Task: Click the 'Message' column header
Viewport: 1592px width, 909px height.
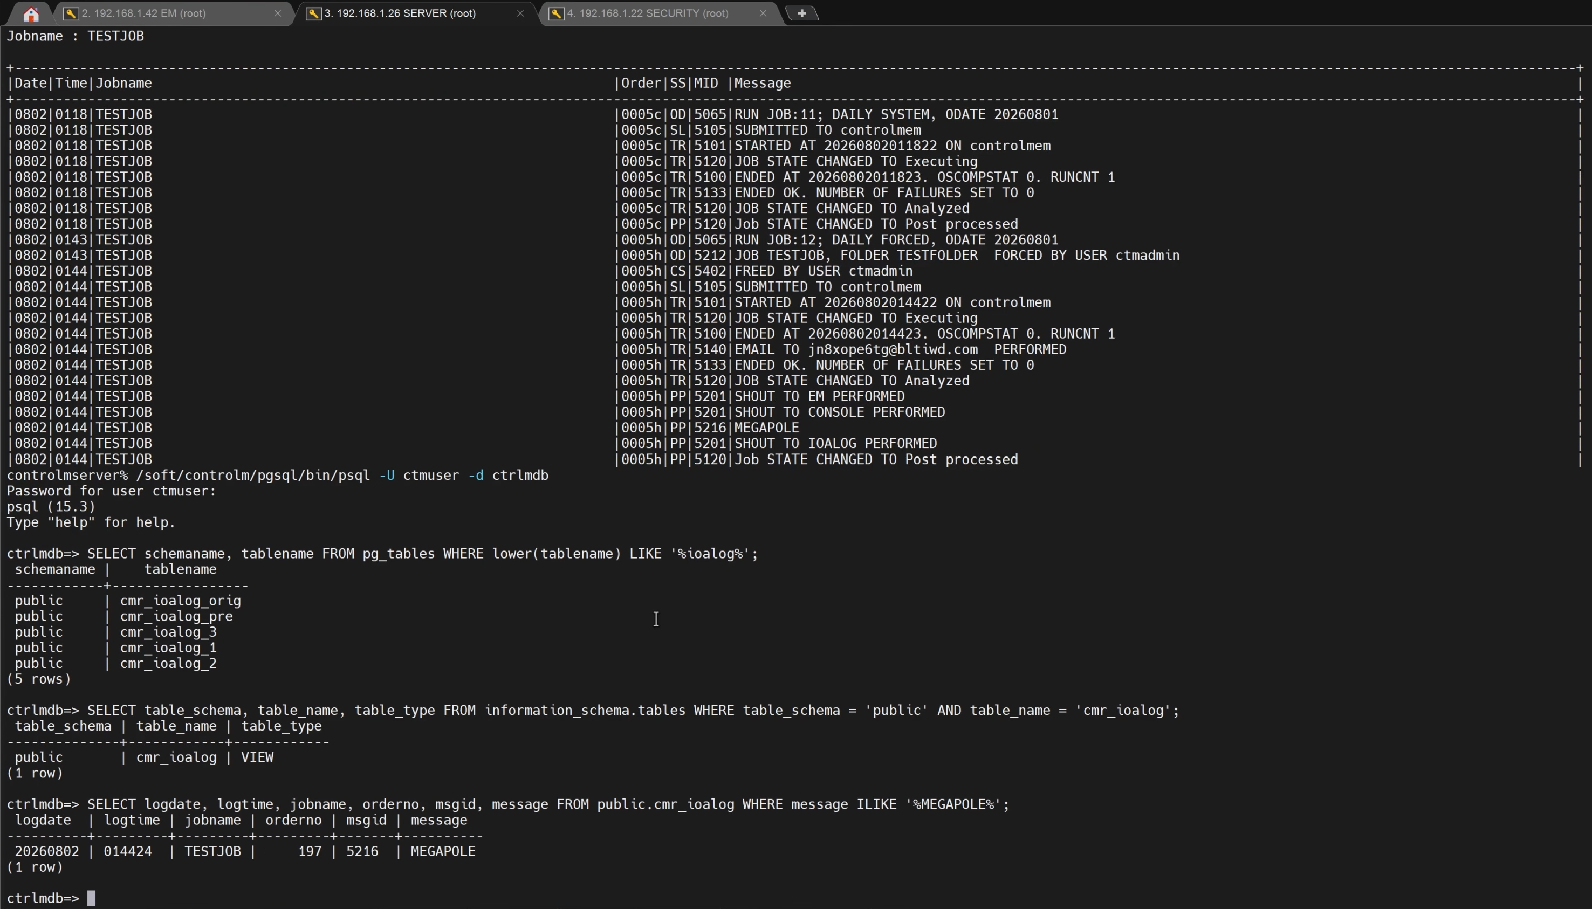Action: point(762,83)
